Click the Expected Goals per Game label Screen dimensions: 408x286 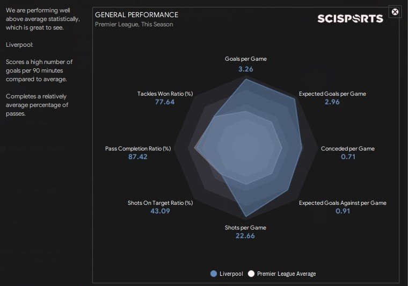[332, 94]
